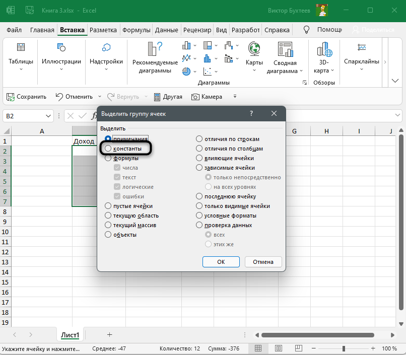Open the Карты (Maps) chart icon

coord(254,49)
